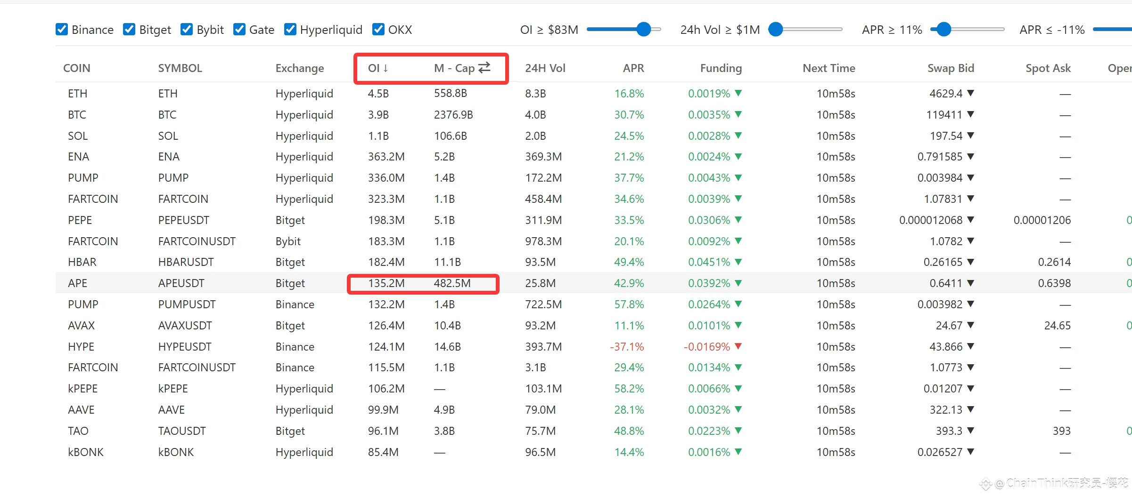Adjust the OI ≥ $83M slider handle
This screenshot has height=496, width=1132.
643,29
